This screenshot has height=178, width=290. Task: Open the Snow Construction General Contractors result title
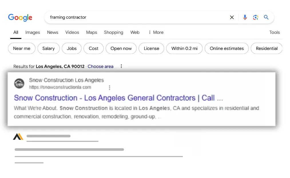(x=118, y=98)
